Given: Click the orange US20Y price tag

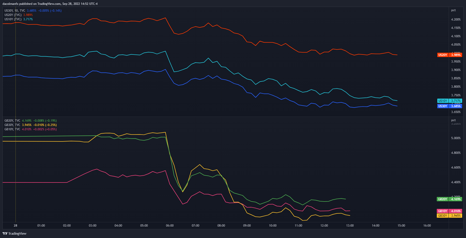Looking at the screenshot, I should click(x=449, y=55).
